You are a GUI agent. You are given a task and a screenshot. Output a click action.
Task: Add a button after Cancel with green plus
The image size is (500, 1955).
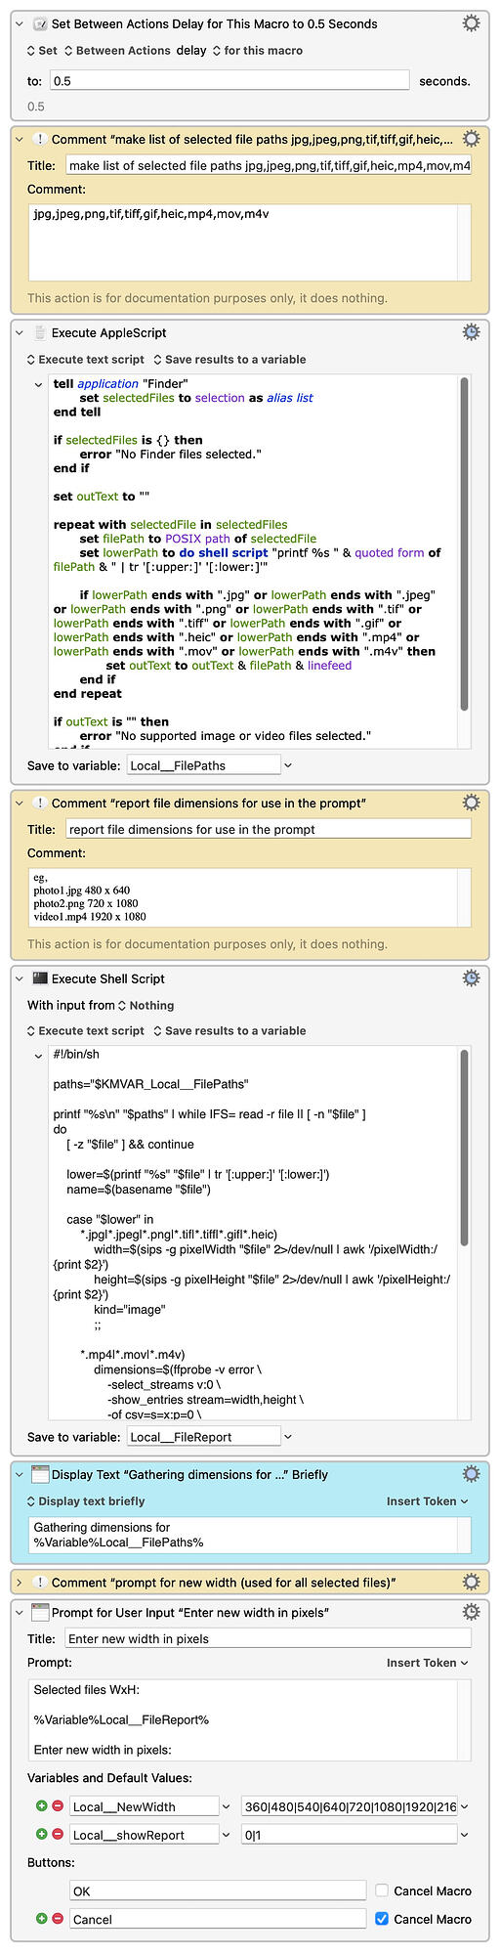point(41,1919)
